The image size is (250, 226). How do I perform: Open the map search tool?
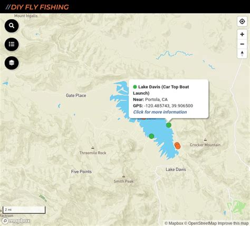pyautogui.click(x=12, y=26)
